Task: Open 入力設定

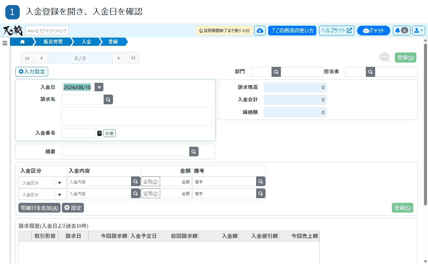Action: click(32, 72)
